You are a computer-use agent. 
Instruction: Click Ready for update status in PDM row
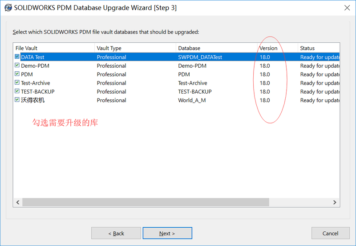point(320,74)
